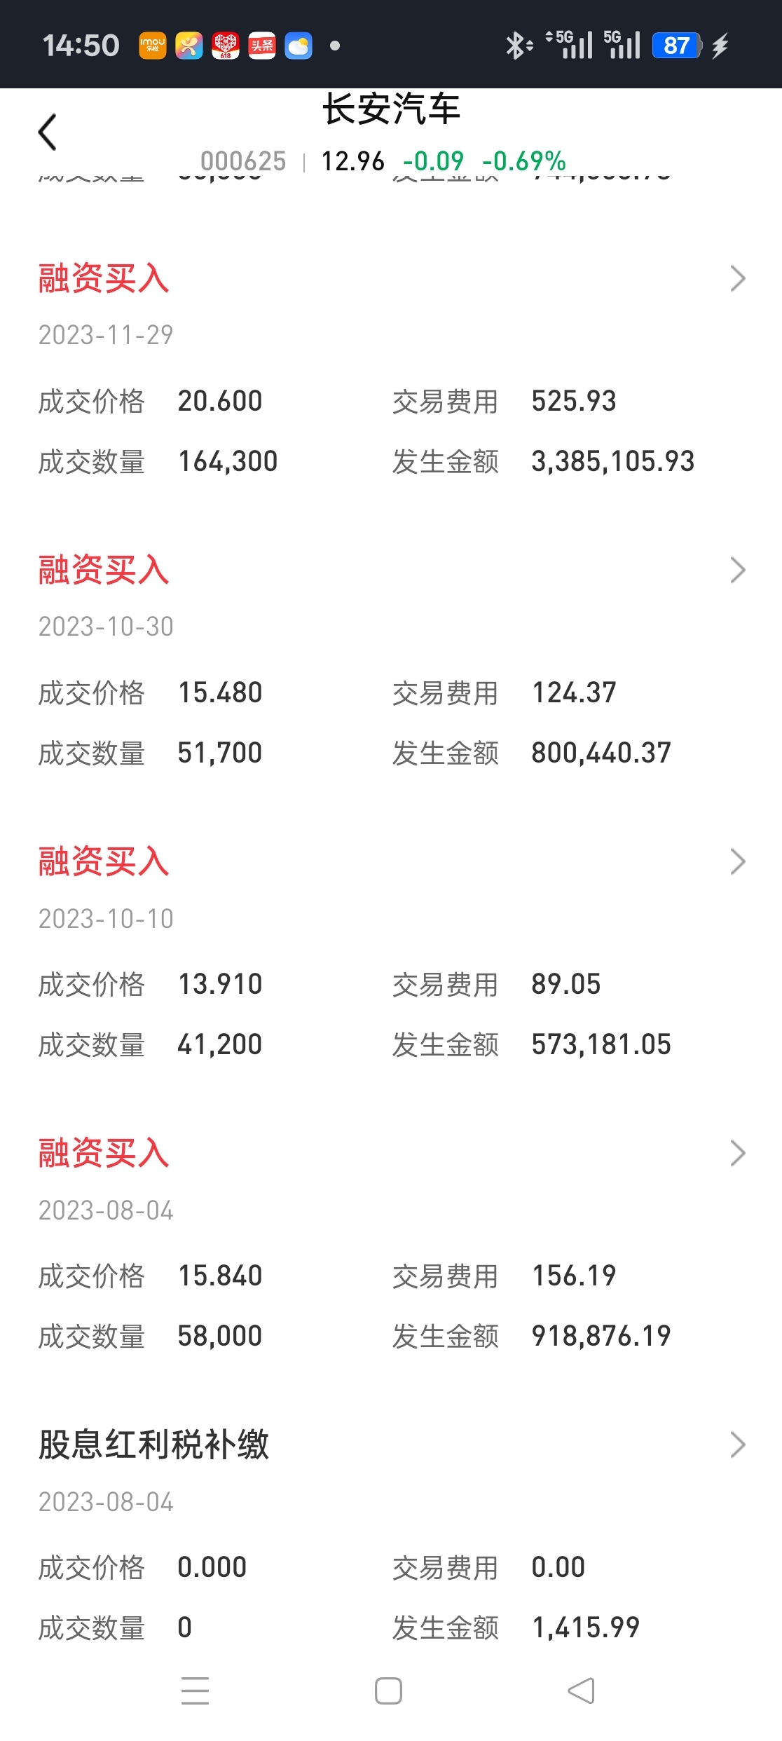Select the 发生金额 3,385,105.93 value
Screen dimensions: 782x1741
613,461
